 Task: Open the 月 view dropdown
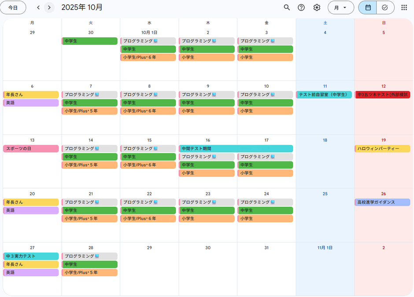tap(340, 7)
